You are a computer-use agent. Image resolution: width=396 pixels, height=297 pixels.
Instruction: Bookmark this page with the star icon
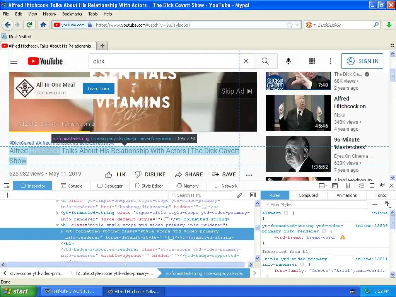pos(289,25)
